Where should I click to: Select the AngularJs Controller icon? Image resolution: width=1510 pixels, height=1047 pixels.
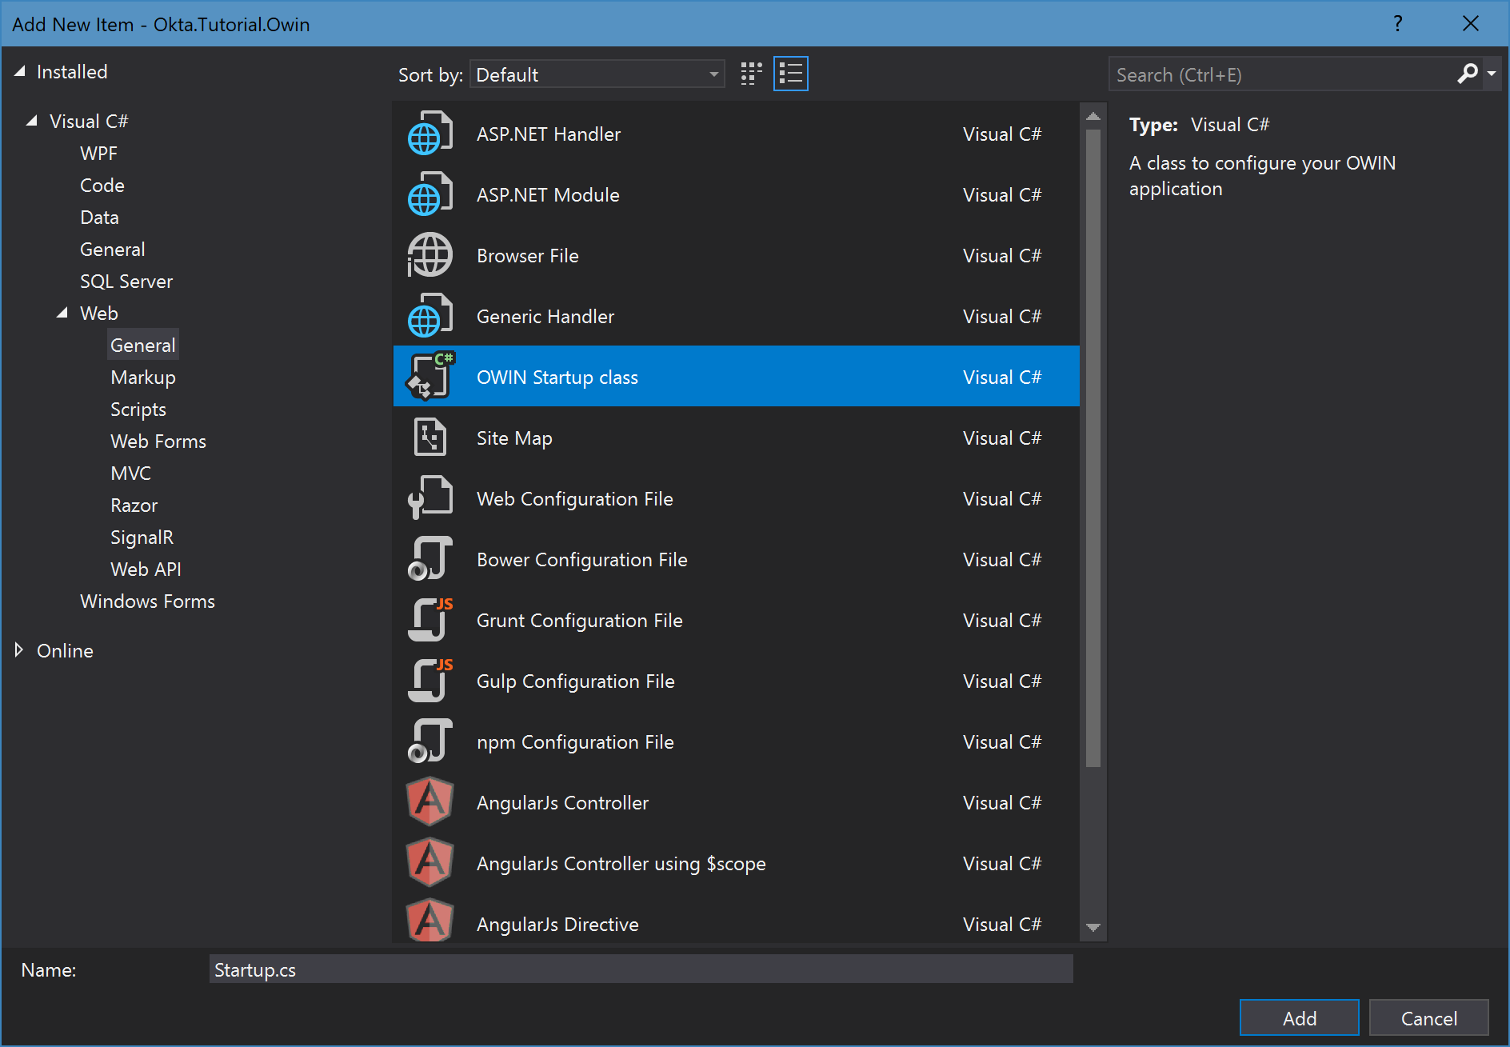coord(429,803)
